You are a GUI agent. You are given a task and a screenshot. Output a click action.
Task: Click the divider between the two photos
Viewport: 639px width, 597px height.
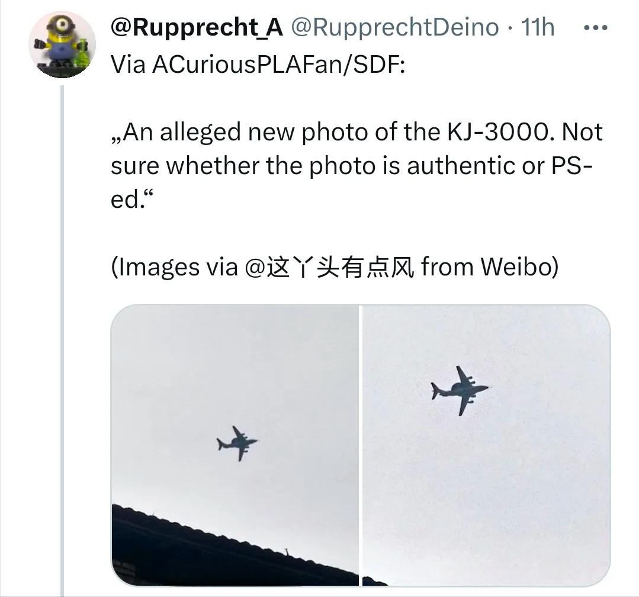[361, 445]
